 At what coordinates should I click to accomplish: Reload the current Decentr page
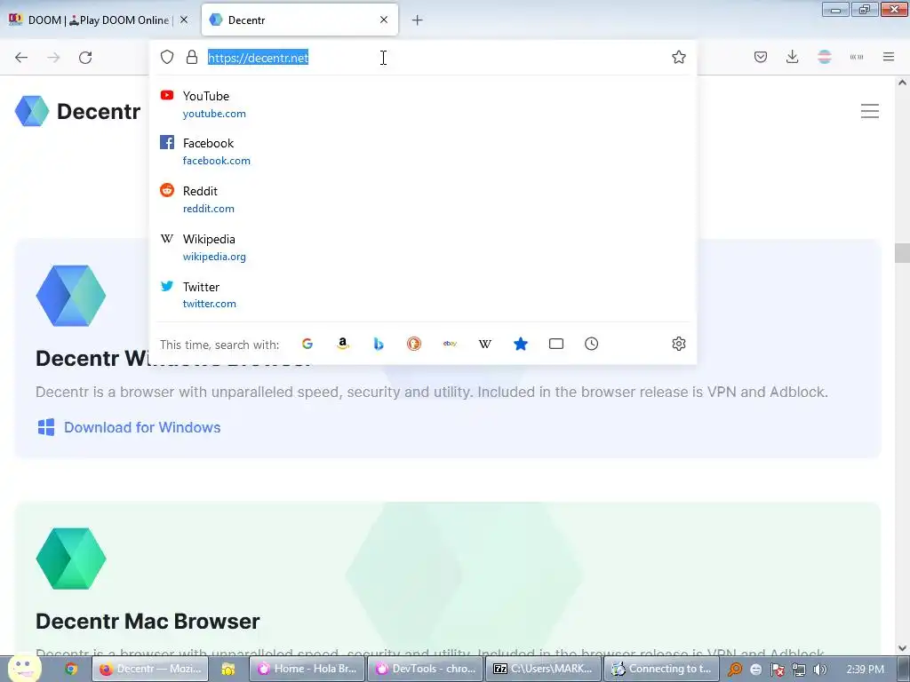(85, 58)
